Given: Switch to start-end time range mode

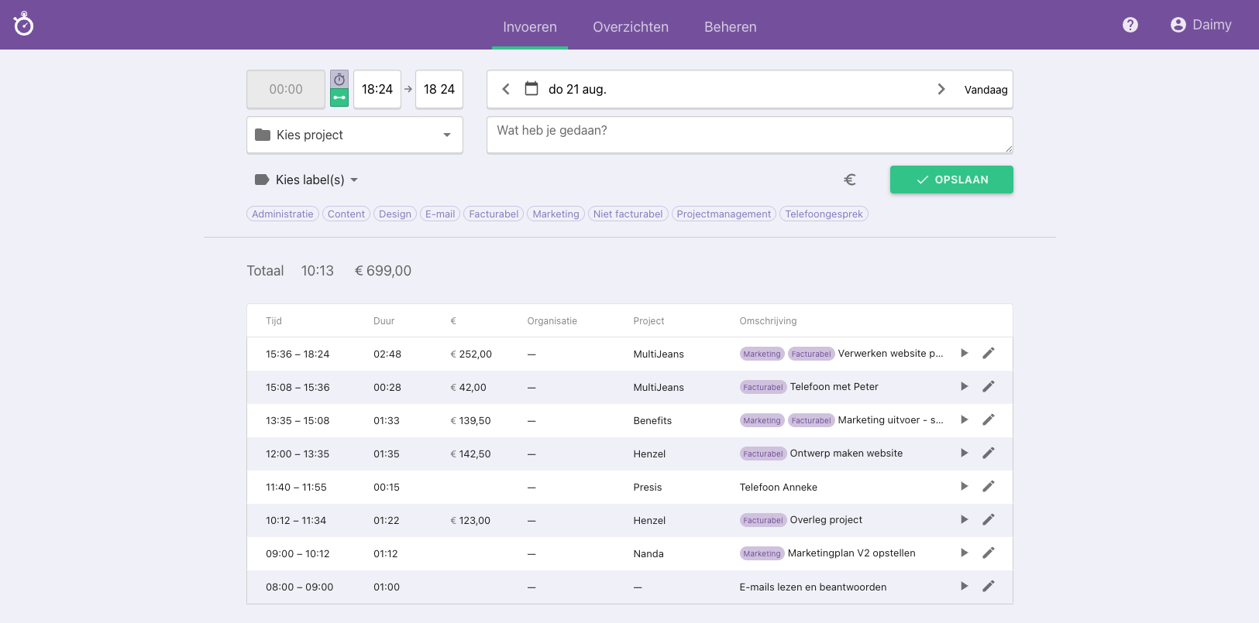Looking at the screenshot, I should 339,98.
